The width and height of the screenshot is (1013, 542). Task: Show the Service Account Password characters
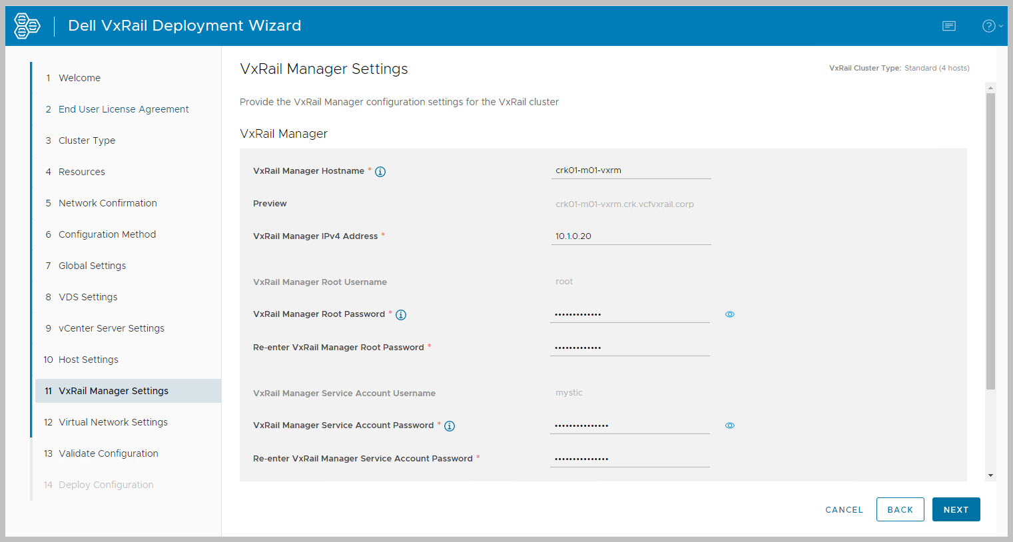[730, 425]
